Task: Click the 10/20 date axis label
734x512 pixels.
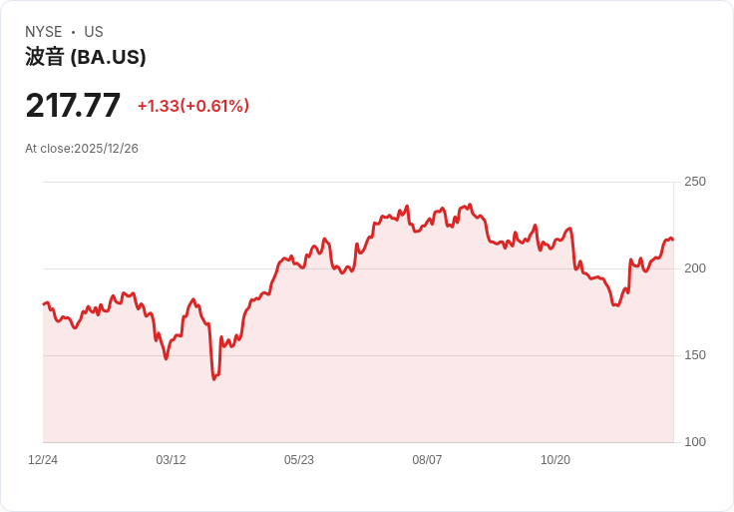Action: (x=554, y=460)
